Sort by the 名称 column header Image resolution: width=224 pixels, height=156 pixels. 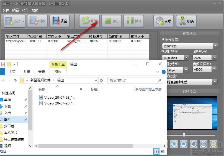coord(42,89)
